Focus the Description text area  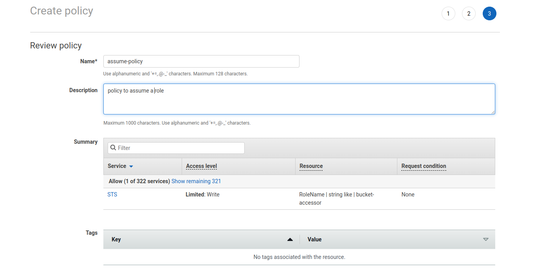tap(299, 99)
